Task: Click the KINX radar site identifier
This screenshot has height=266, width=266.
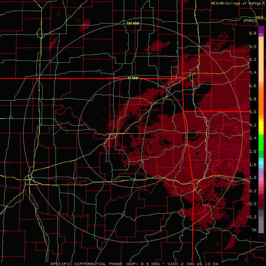Action: coord(173,264)
